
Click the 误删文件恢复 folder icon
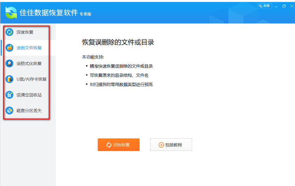tap(9, 48)
